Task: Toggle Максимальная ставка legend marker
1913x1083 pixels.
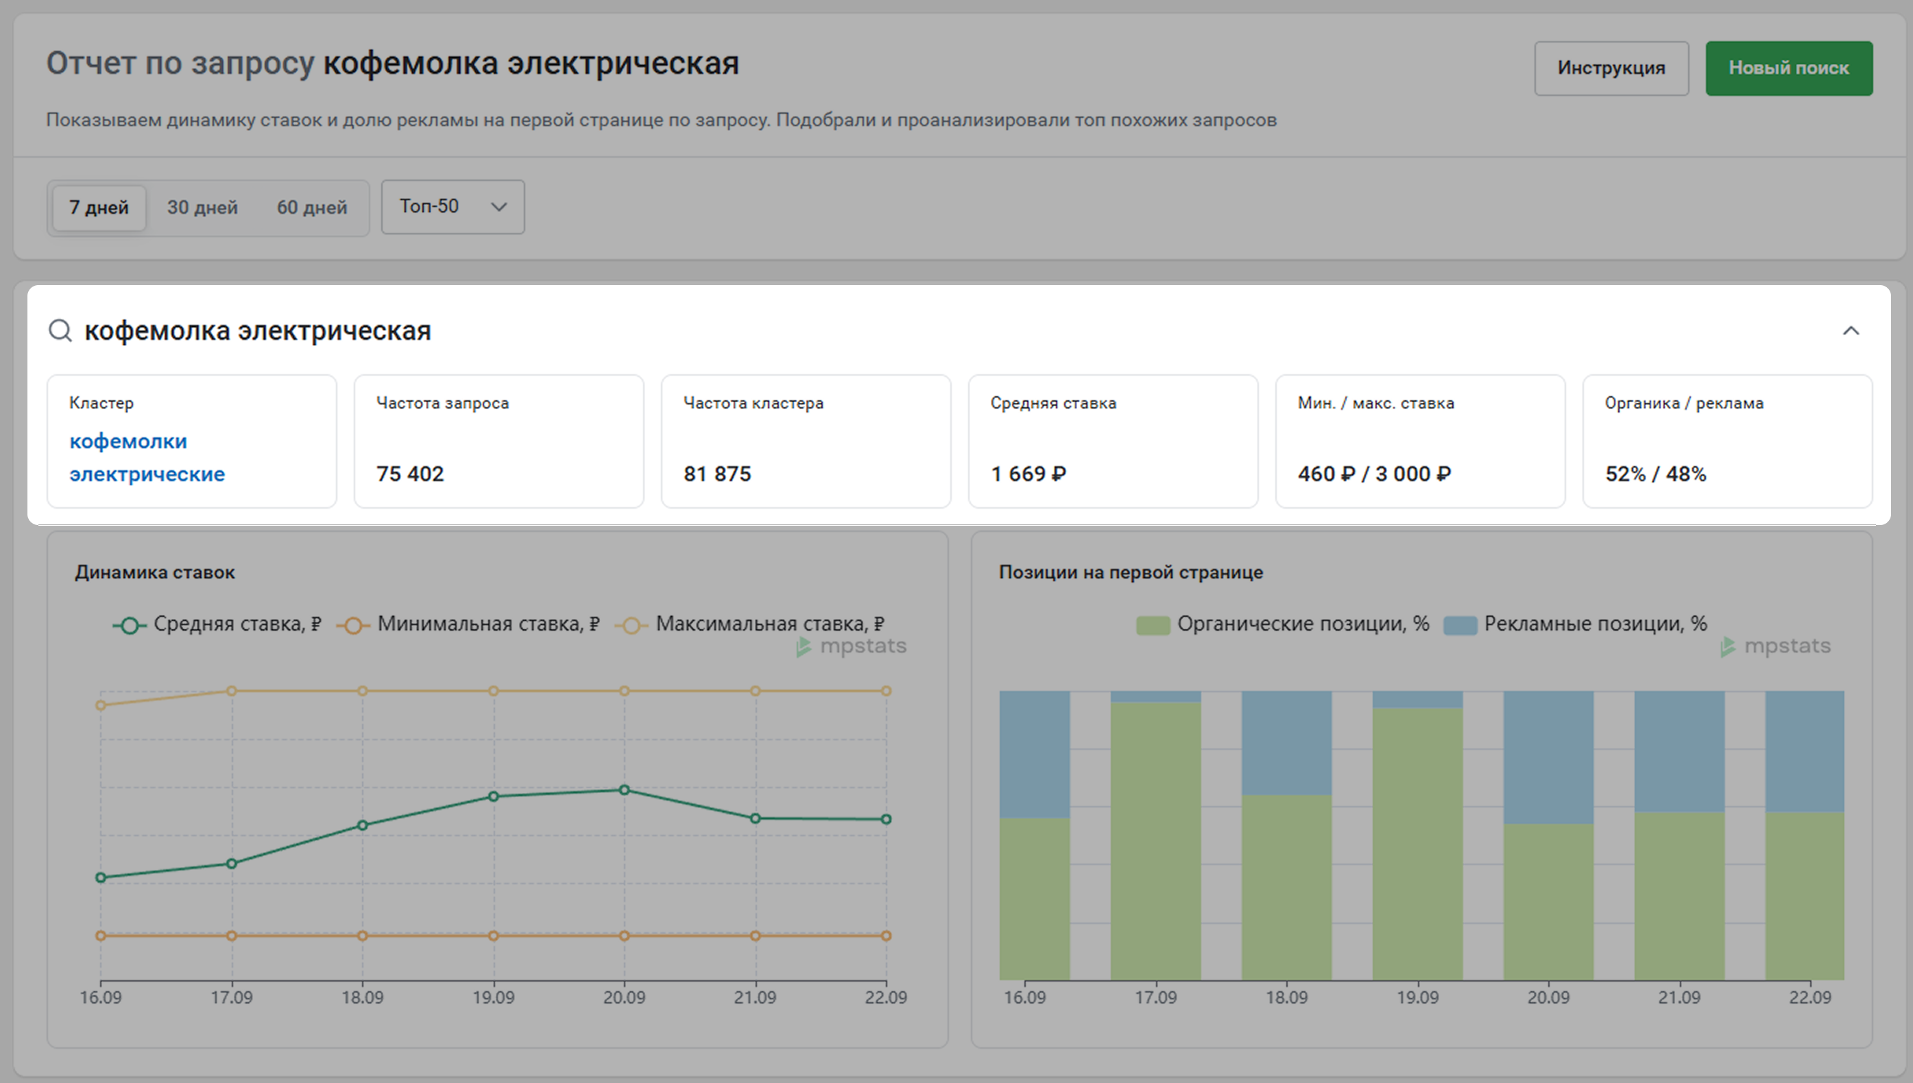Action: pos(631,626)
